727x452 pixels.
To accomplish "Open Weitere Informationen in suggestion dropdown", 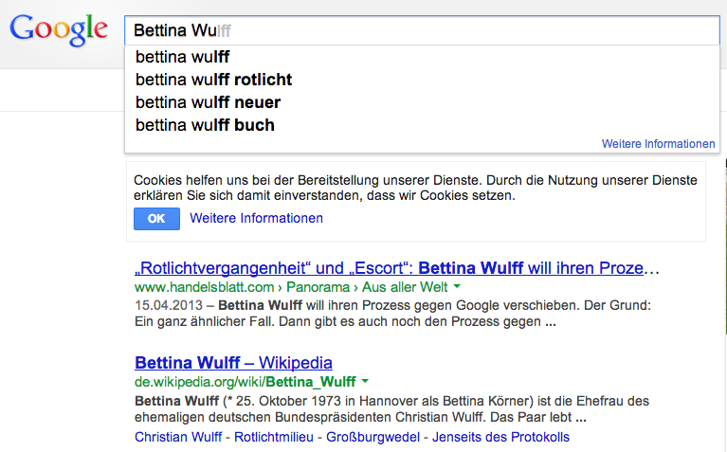I will [x=659, y=144].
